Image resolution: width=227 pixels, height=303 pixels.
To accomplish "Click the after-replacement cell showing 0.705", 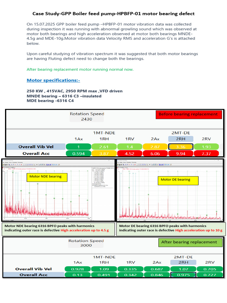I will 210,269.
